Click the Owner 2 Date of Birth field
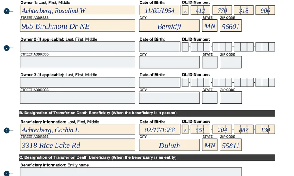Screen dimensions: 294x176 coord(159,47)
